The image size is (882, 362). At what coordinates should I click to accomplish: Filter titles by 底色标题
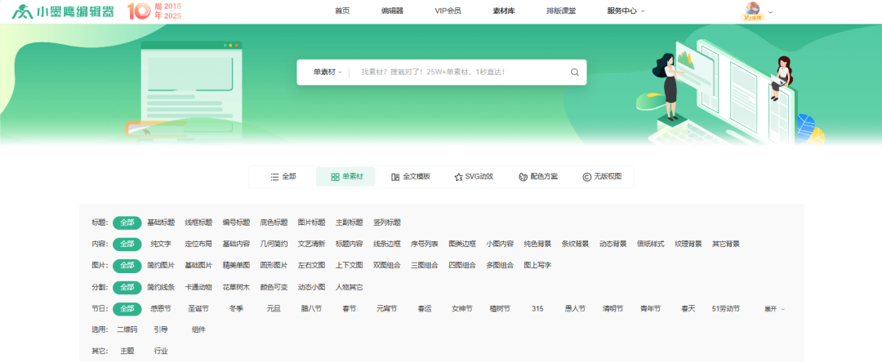click(274, 223)
